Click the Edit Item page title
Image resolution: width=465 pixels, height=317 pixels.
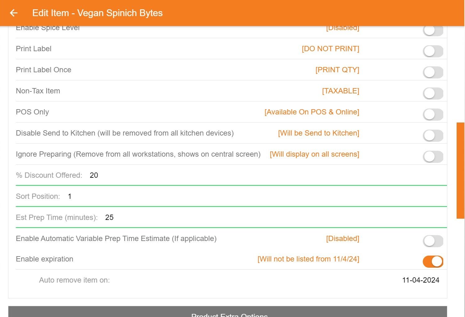(x=97, y=13)
